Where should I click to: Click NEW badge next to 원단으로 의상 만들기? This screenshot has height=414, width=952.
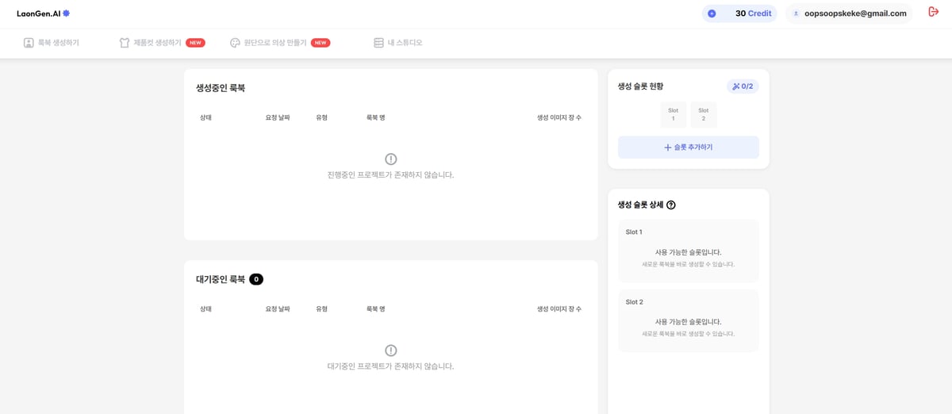[321, 43]
